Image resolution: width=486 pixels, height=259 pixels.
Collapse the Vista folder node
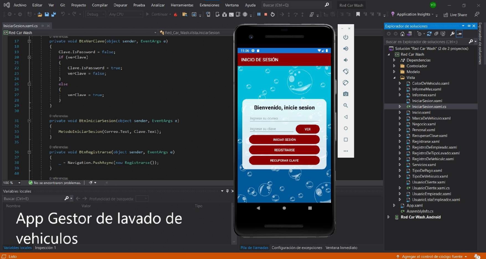click(x=394, y=78)
